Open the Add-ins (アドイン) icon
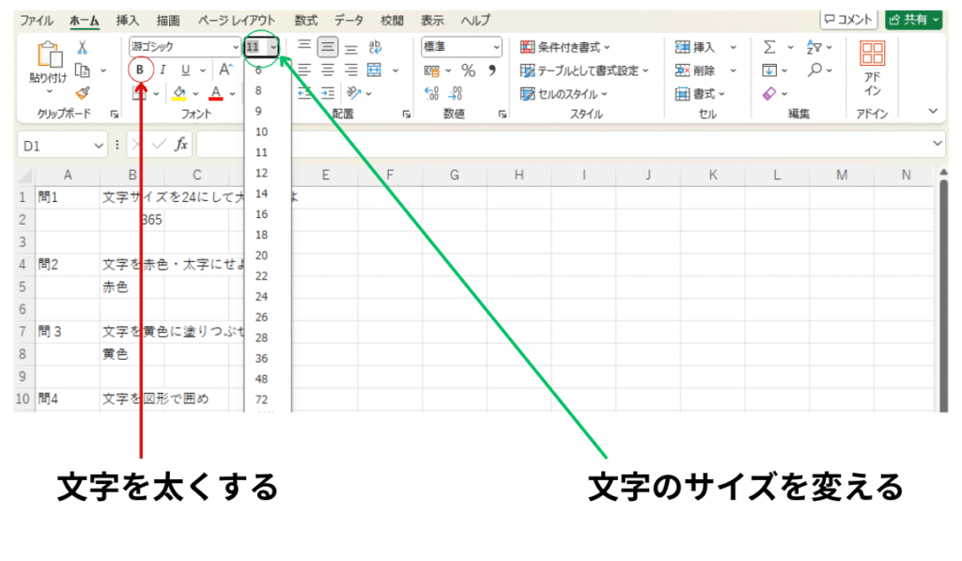This screenshot has width=962, height=561. tap(872, 70)
